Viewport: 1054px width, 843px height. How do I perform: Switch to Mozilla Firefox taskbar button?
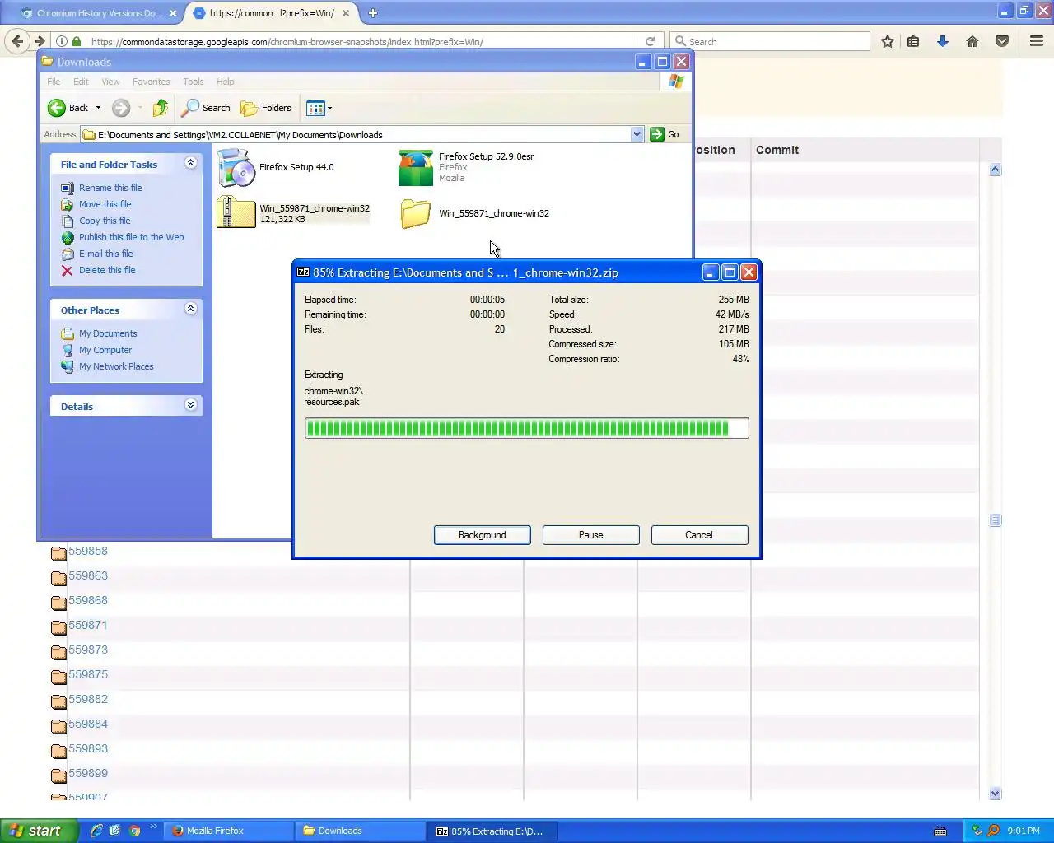click(x=228, y=831)
